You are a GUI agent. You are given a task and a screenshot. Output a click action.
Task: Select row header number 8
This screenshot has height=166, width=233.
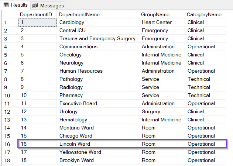pyautogui.click(x=10, y=79)
